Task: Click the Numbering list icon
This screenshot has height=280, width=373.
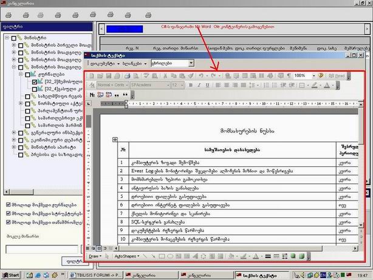Action: [267, 85]
